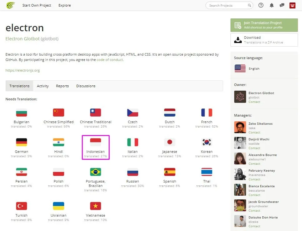Select the Bulgarian flag icon
302x231 pixels.
[21, 113]
